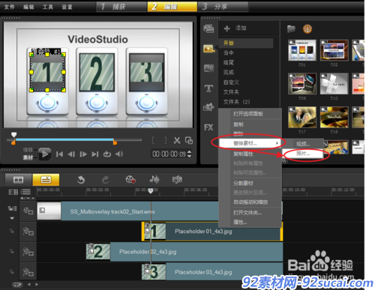Move the preview scrubber handle
The height and width of the screenshot is (290, 375).
tap(14, 135)
